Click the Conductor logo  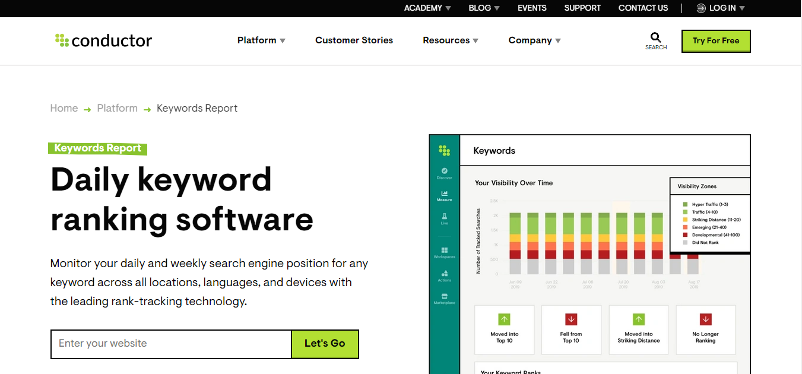103,40
